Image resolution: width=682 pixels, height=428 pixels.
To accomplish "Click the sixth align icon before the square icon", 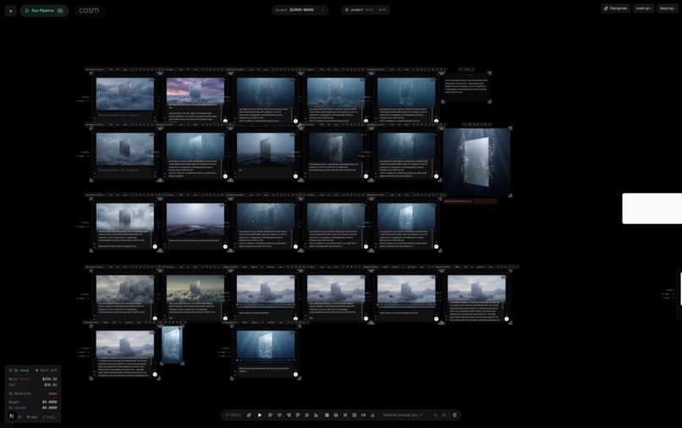I will tap(316, 415).
